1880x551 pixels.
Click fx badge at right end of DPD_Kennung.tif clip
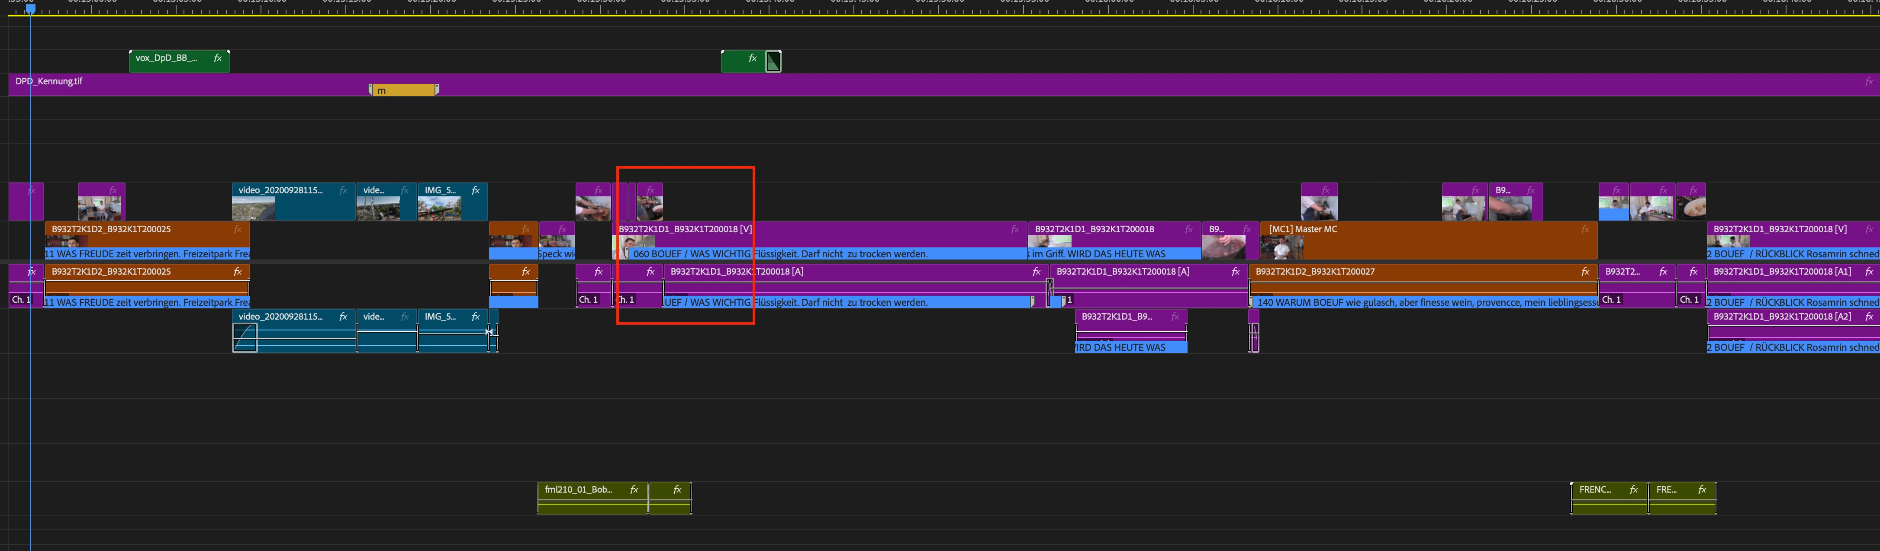click(1869, 82)
